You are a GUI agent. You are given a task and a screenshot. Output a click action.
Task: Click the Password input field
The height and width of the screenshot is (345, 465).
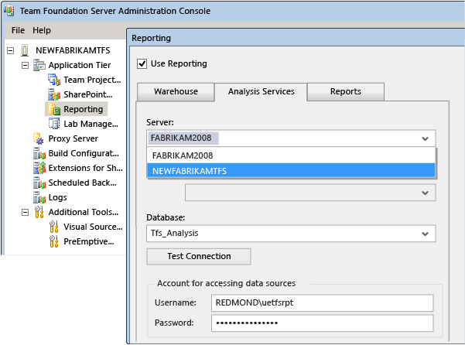(x=323, y=323)
